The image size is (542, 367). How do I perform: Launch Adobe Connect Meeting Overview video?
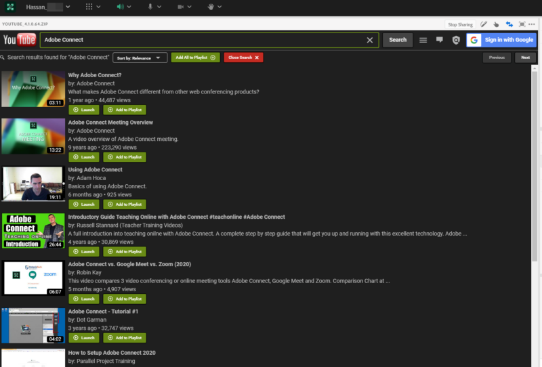click(84, 157)
